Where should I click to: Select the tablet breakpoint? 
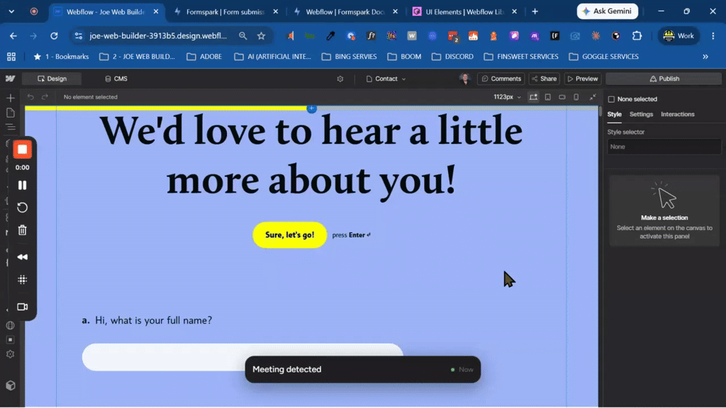point(548,97)
